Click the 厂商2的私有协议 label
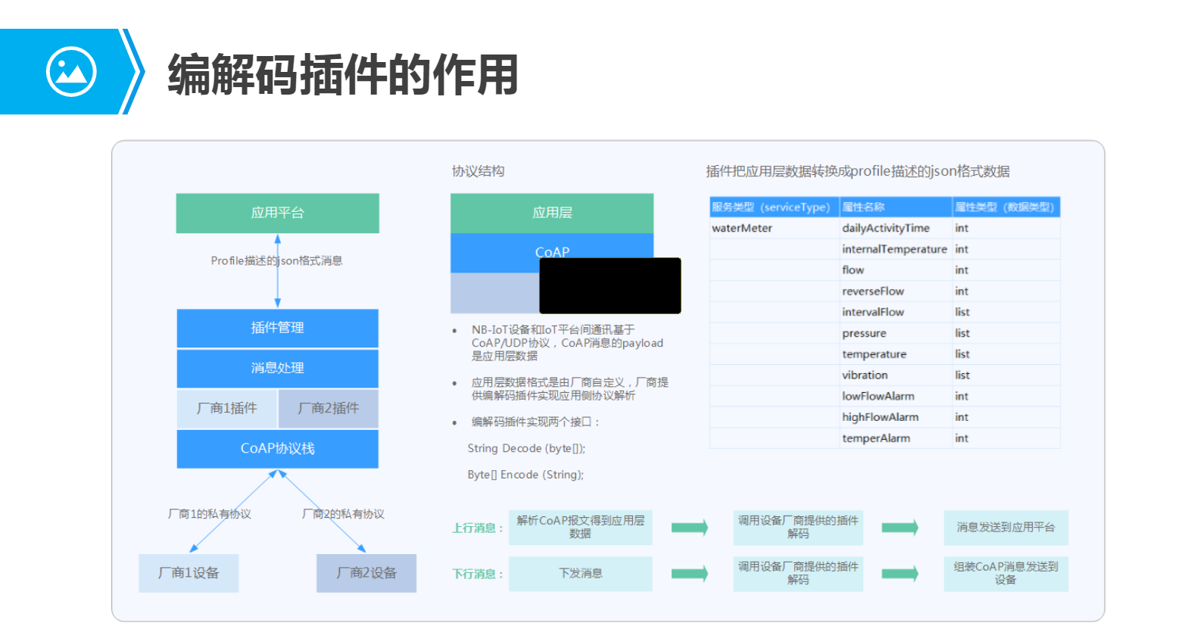This screenshot has width=1197, height=623. click(343, 514)
